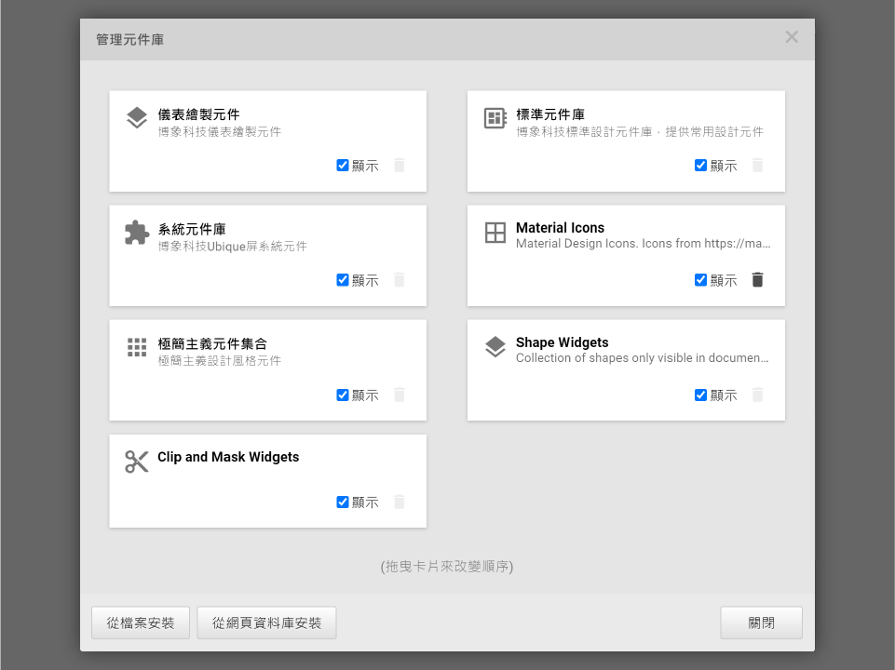
Task: Click the Material Icons window grid icon
Action: [x=495, y=231]
